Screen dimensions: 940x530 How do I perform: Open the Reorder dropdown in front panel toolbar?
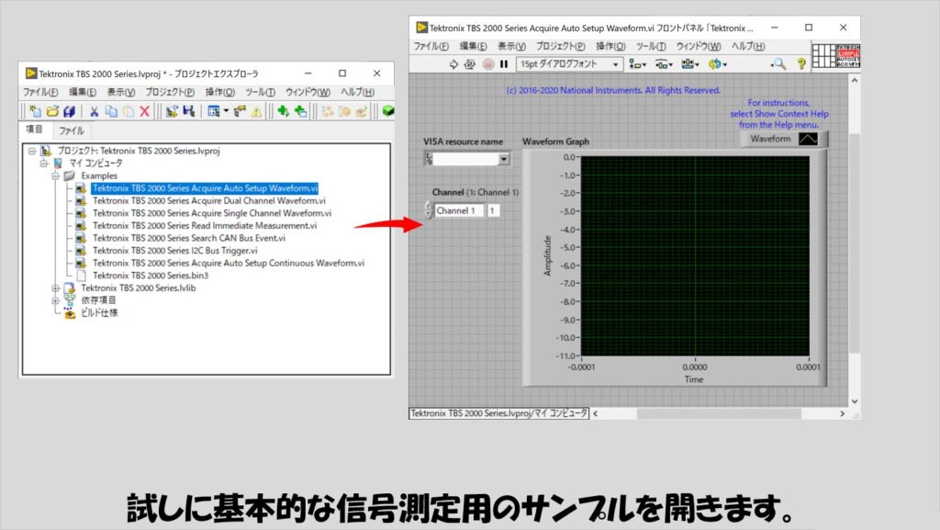717,63
